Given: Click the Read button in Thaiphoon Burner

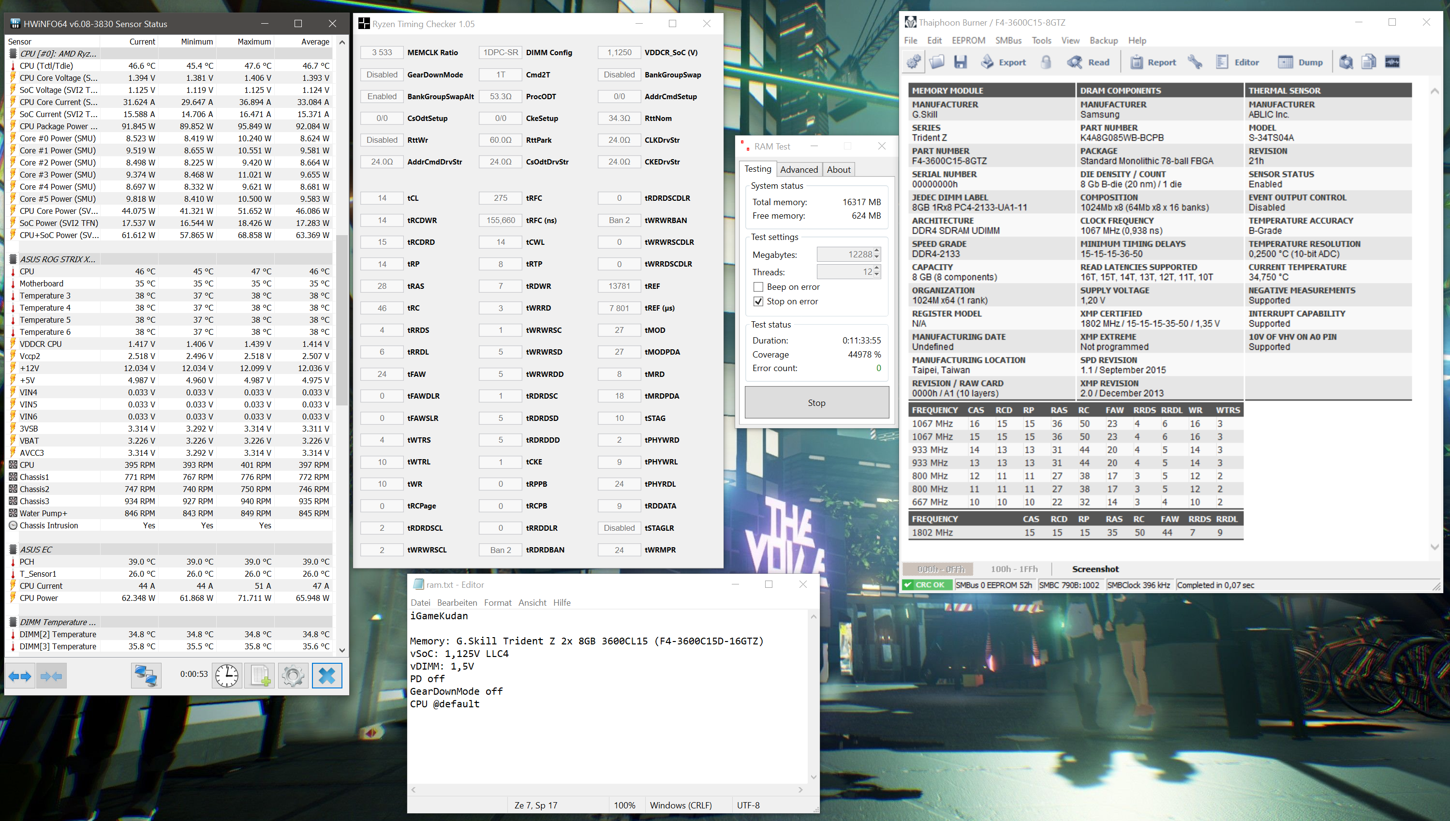Looking at the screenshot, I should (1088, 62).
